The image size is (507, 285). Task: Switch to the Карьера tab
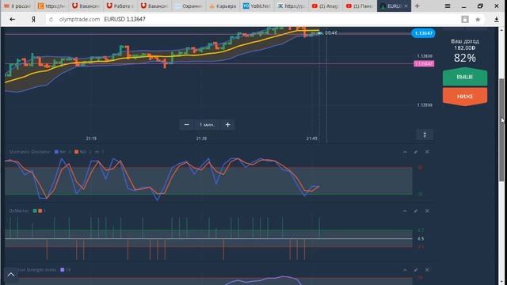223,6
